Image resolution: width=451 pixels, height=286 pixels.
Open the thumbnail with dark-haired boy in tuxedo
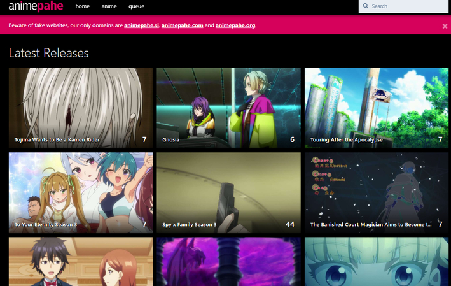81,262
